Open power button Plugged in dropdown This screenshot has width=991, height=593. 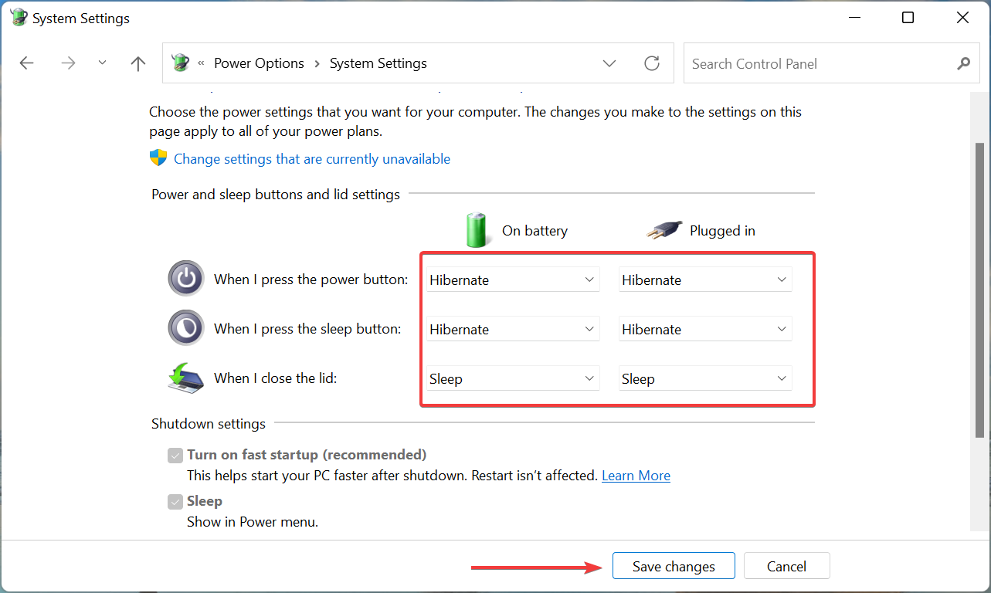pyautogui.click(x=705, y=280)
